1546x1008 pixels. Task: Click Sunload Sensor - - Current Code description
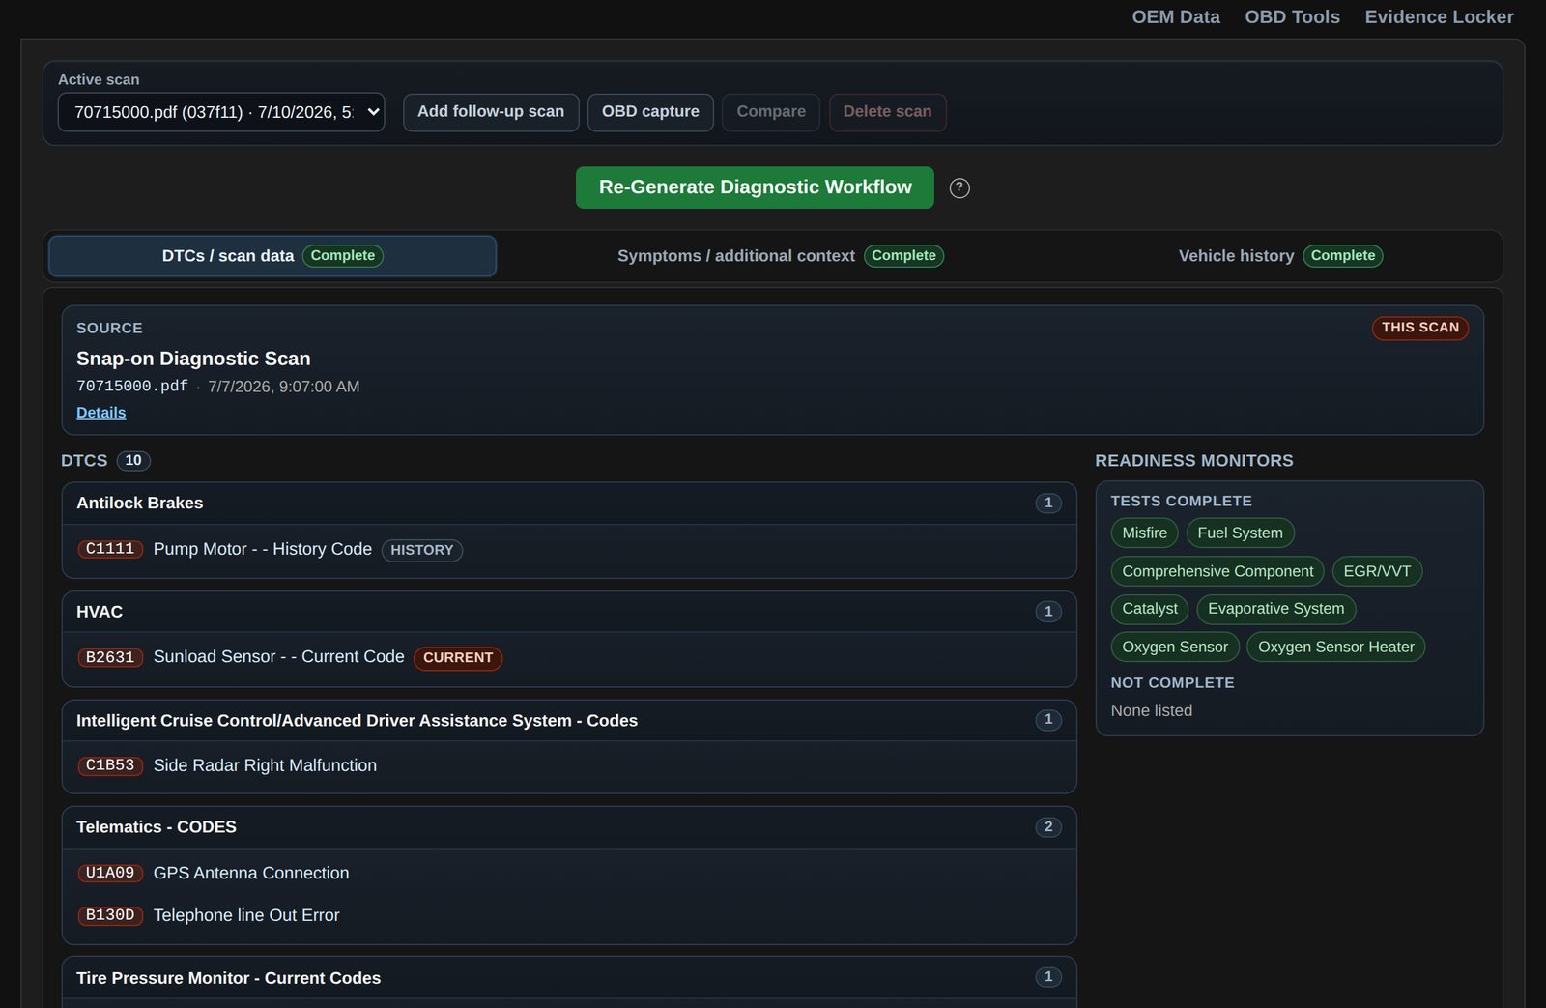pyautogui.click(x=279, y=657)
